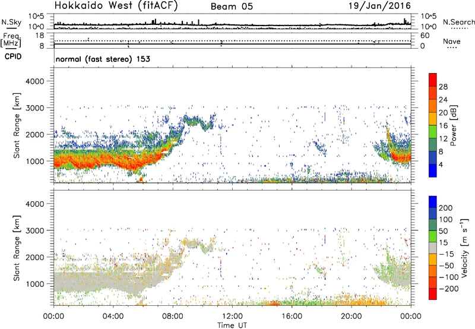This screenshot has width=475, height=329.
Task: Click the 'N.Search' legend label
Action: coord(458,22)
